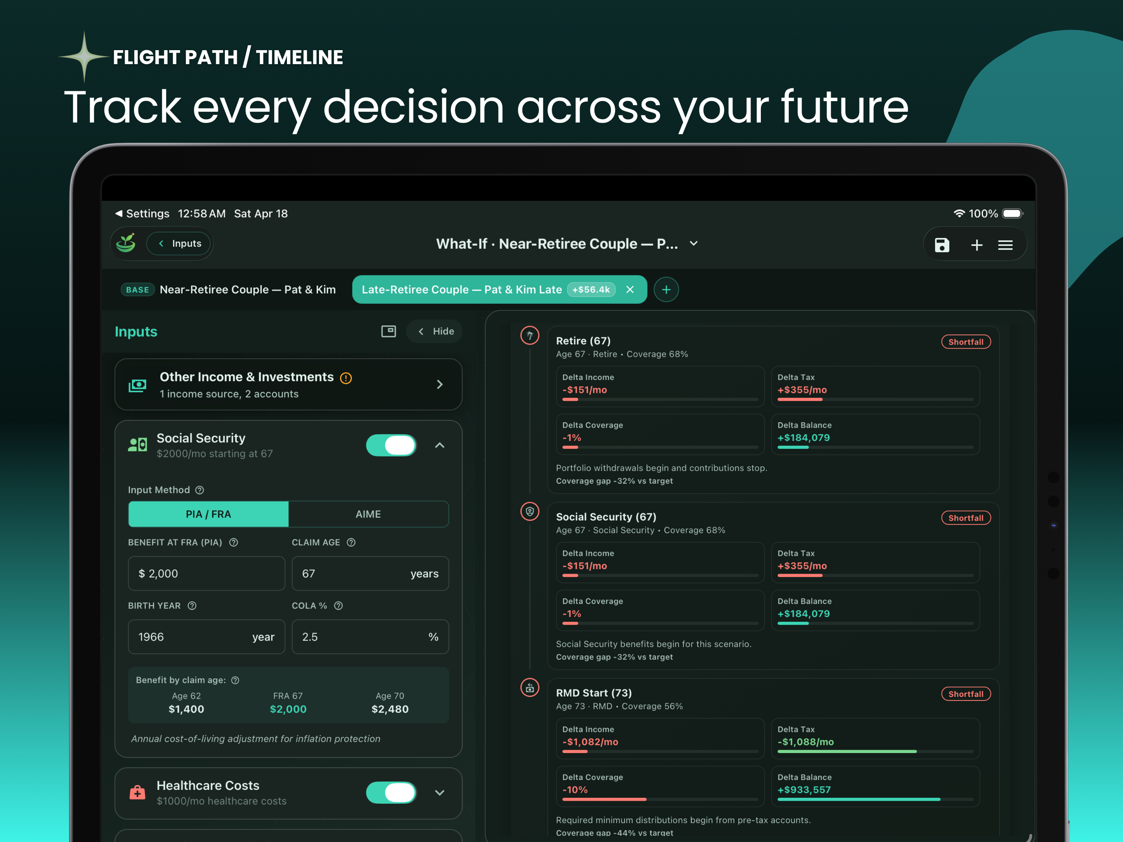Open Delta Income -$1,082/mo card

660,738
